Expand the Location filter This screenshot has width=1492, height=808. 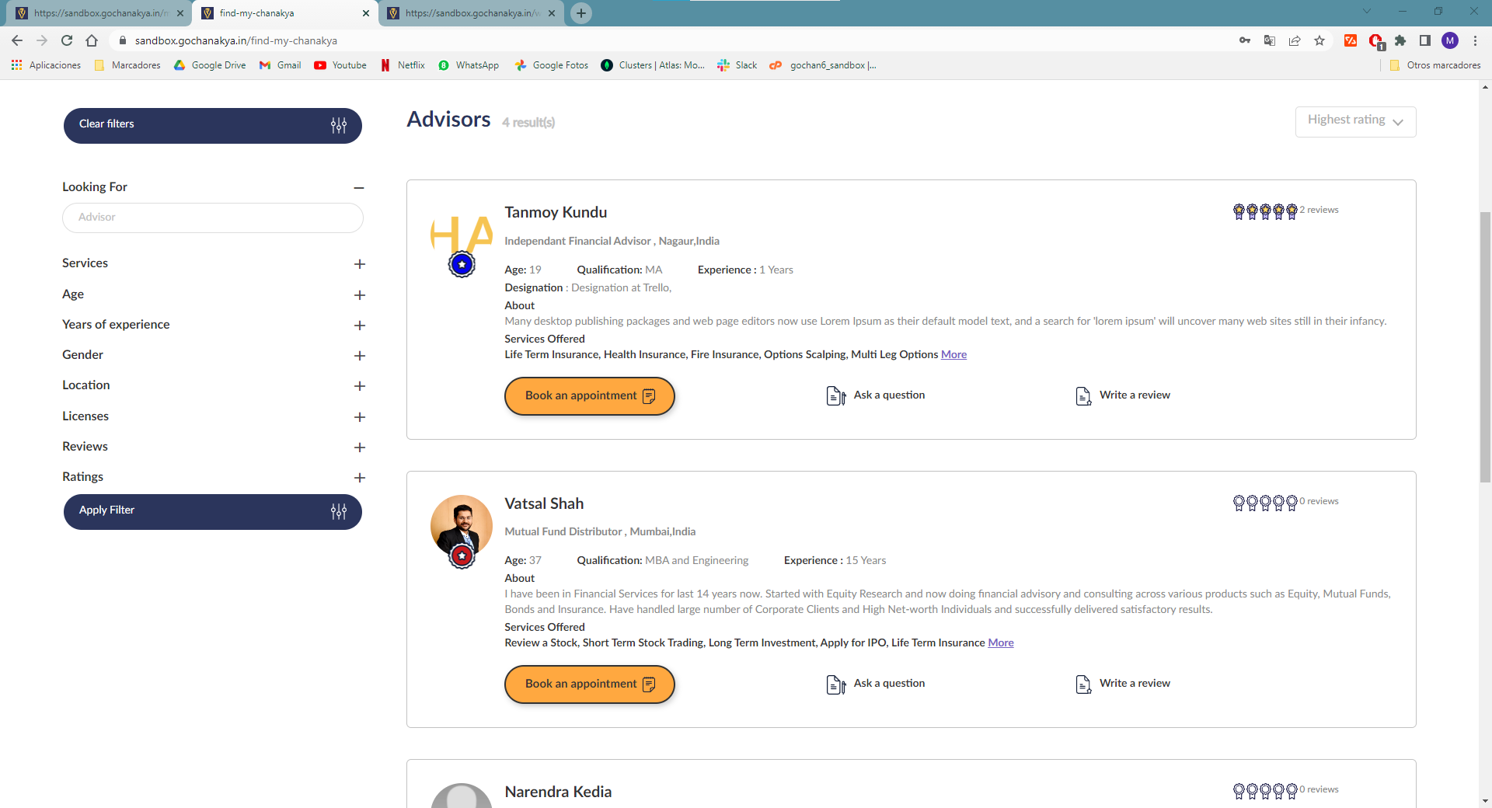tap(359, 386)
